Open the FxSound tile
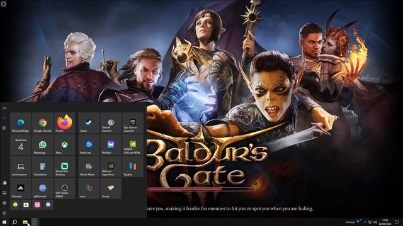403x226 pixels. point(21,188)
